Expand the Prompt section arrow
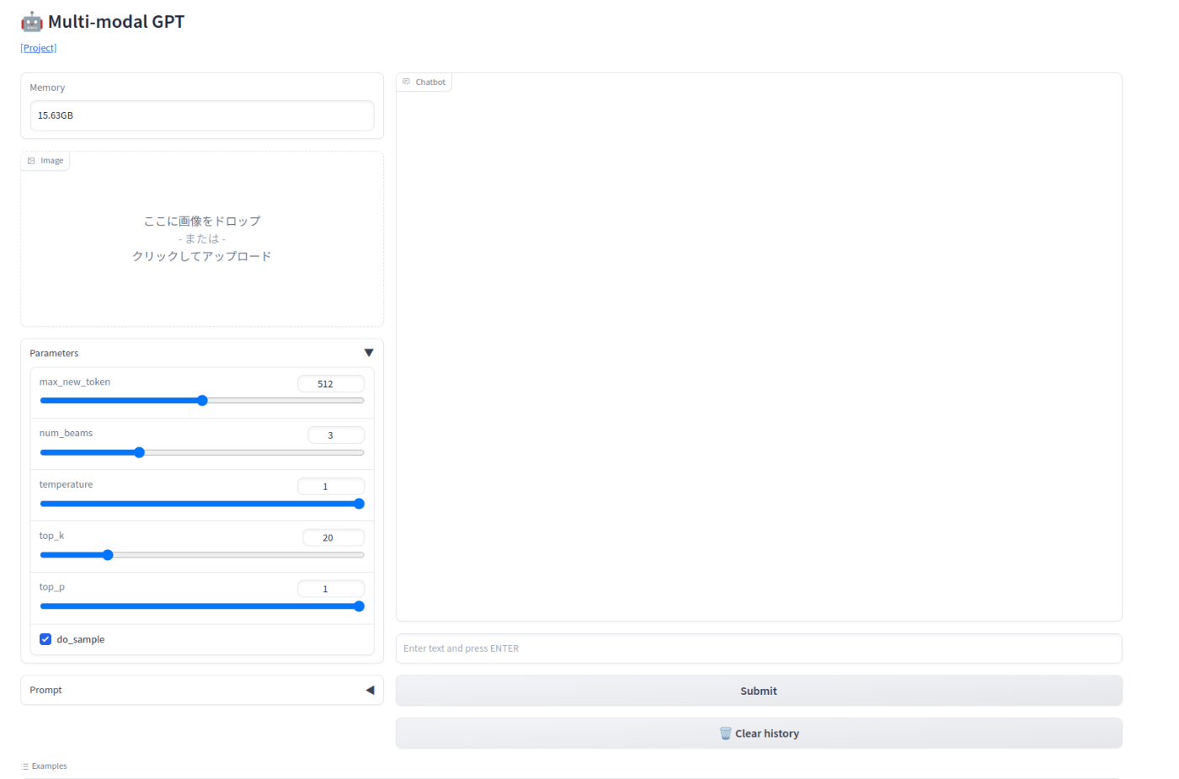The width and height of the screenshot is (1179, 779). click(x=370, y=690)
